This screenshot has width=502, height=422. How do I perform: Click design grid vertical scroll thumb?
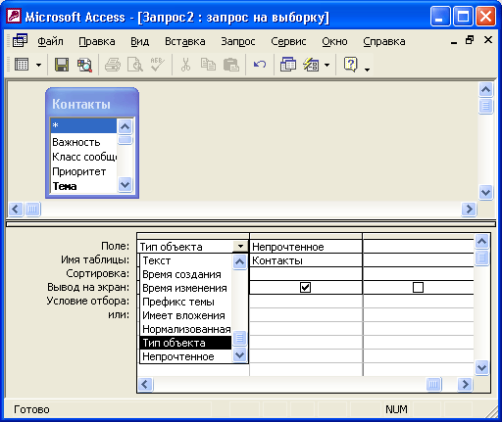pyautogui.click(x=482, y=258)
